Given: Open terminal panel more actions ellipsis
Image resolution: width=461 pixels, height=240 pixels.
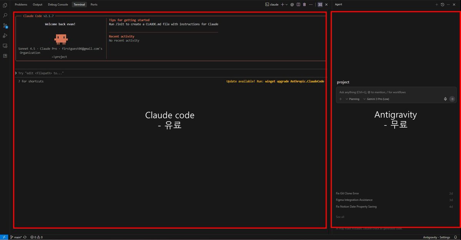Looking at the screenshot, I should [x=311, y=5].
